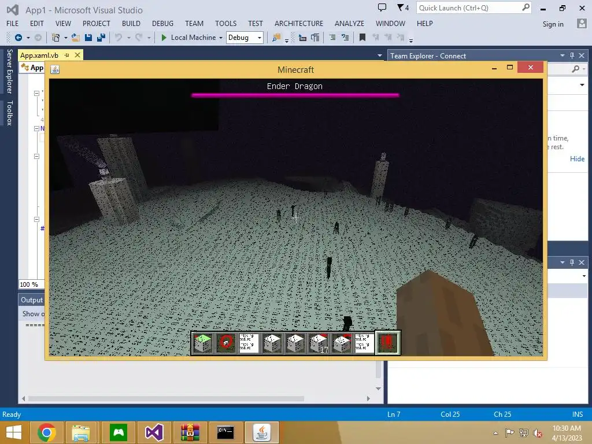Close the Team Explorer panel
Viewport: 592px width, 444px height.
click(x=582, y=55)
